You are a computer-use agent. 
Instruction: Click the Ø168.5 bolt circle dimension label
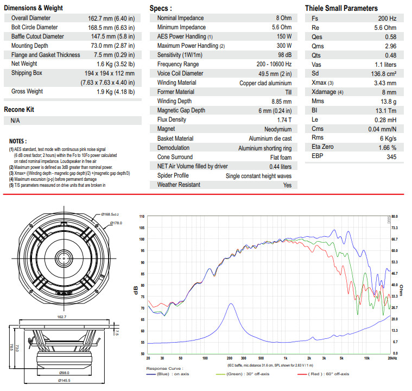click(110, 215)
